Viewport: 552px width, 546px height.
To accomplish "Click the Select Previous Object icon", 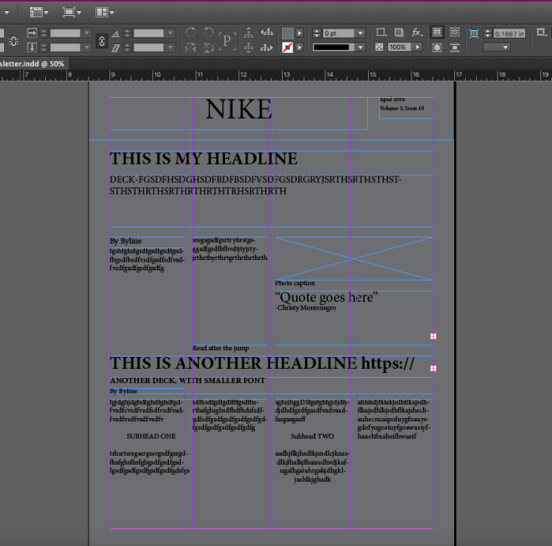I will [x=267, y=33].
